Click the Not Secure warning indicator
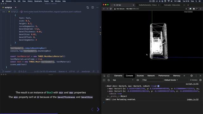The image size is (203, 114). (x=119, y=9)
